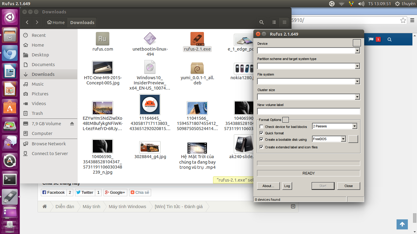Image resolution: width=417 pixels, height=234 pixels.
Task: Click the website search magnifier icon
Action: coord(389,39)
